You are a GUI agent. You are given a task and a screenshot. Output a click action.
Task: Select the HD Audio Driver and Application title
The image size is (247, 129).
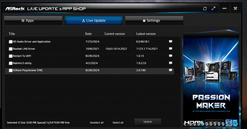(x=32, y=42)
